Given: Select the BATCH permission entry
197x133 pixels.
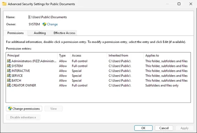Looking at the screenshot, I should point(98,80).
